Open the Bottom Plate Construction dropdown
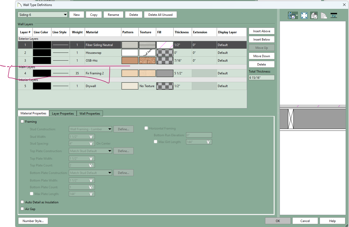Screen dimensions: 349x227 coord(90,173)
